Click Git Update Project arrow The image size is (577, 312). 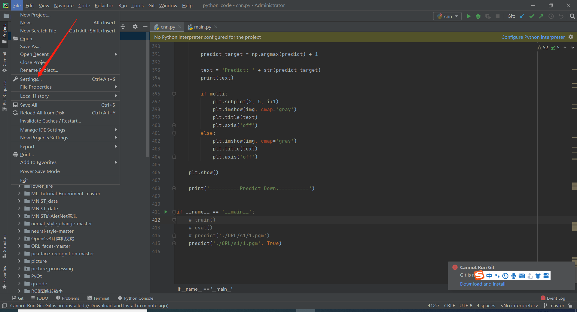[522, 16]
